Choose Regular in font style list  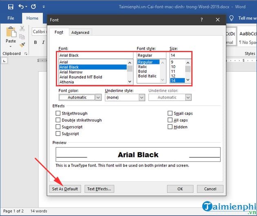pos(148,62)
